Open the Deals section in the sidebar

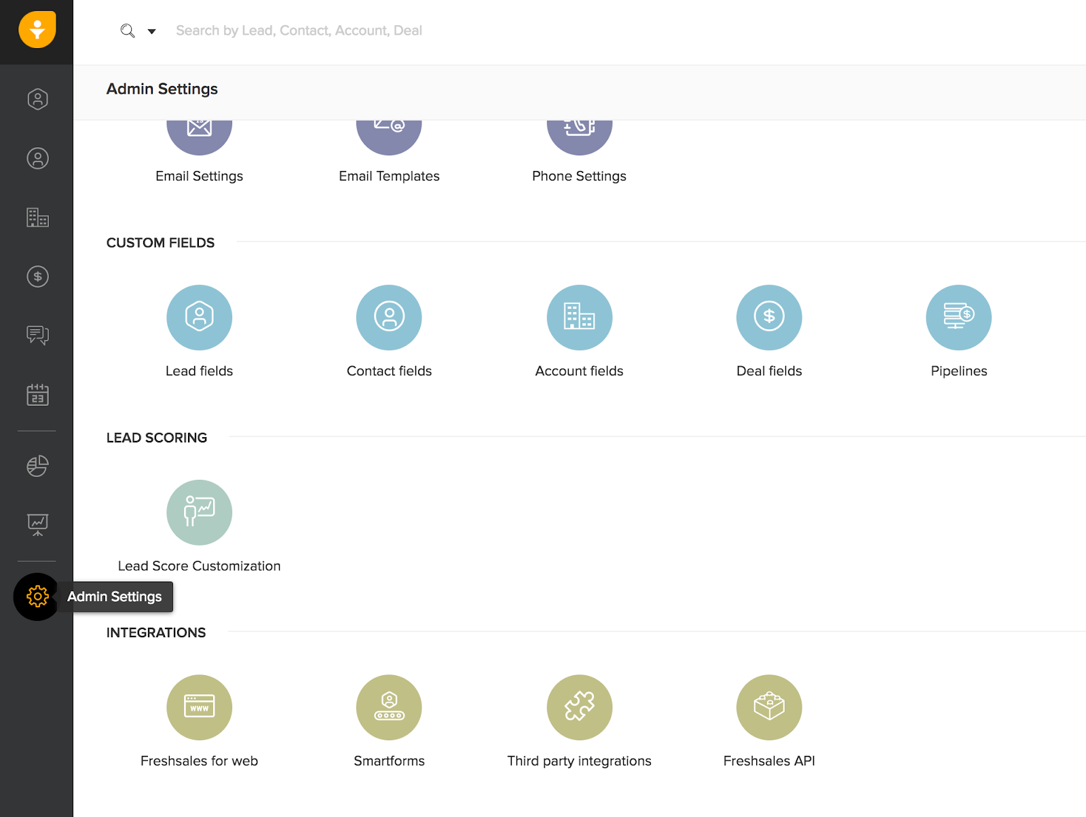tap(38, 276)
